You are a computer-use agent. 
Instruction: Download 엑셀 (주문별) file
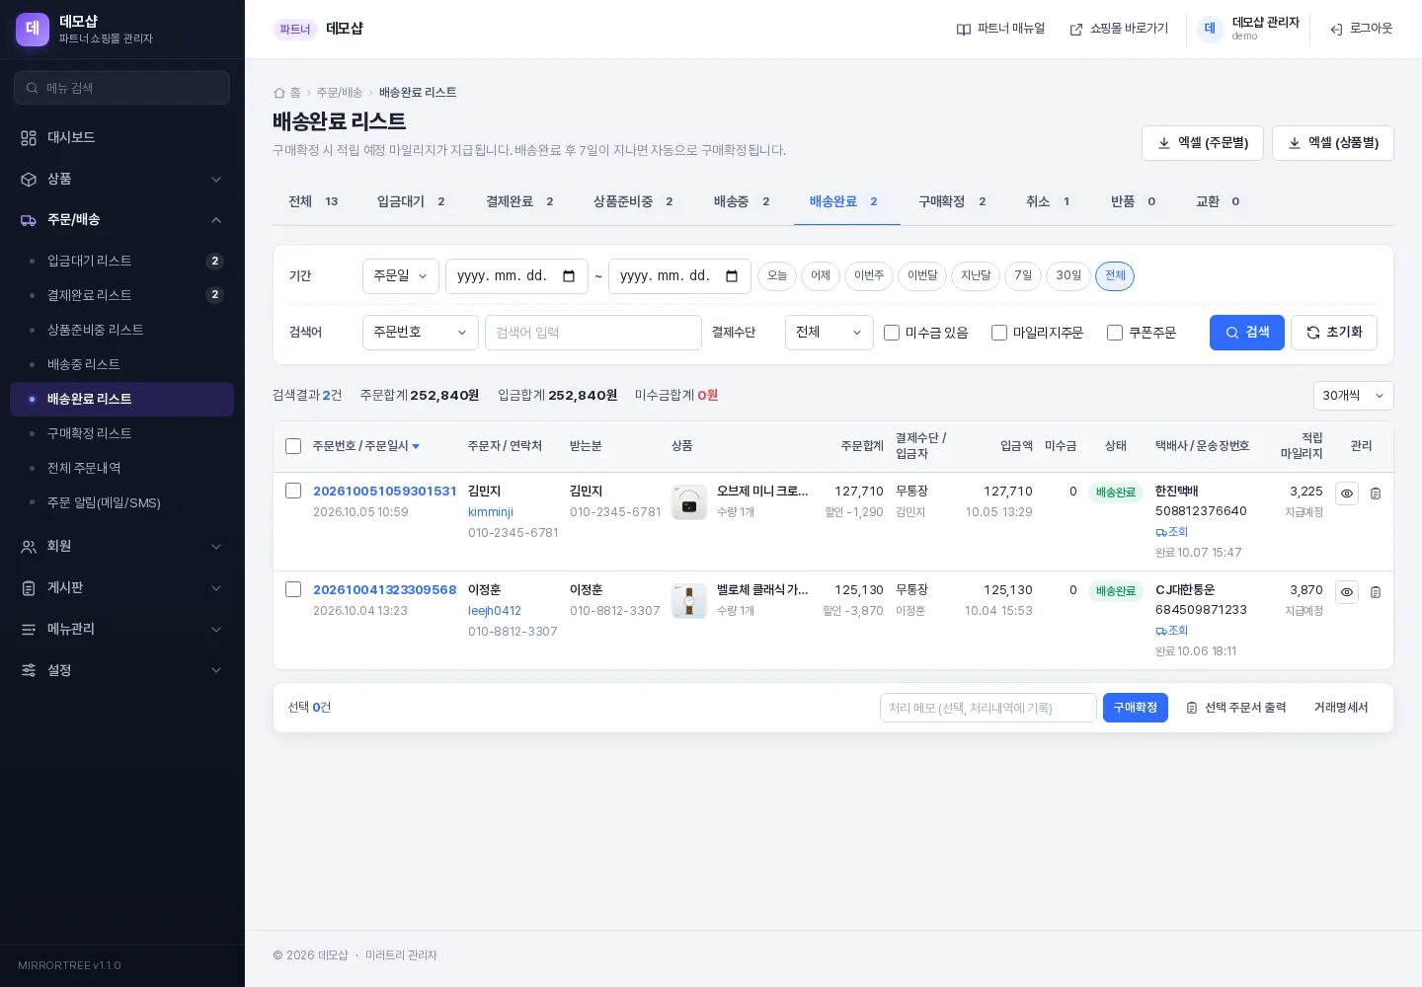1203,143
